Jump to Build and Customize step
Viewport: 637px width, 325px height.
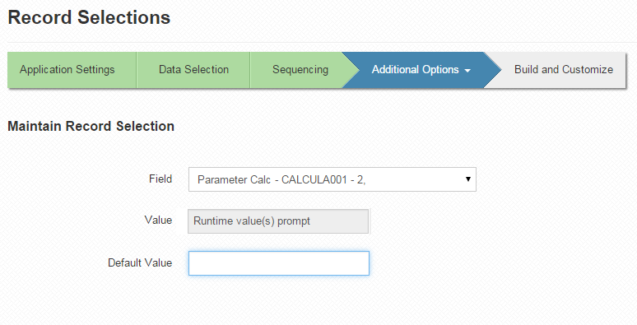(x=564, y=69)
